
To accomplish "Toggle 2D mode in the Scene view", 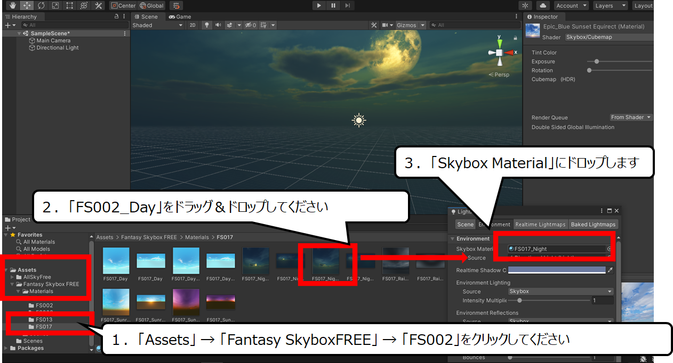I will (193, 25).
